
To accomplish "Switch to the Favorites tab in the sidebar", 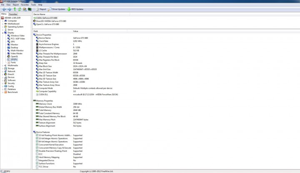I will click(x=13, y=14).
